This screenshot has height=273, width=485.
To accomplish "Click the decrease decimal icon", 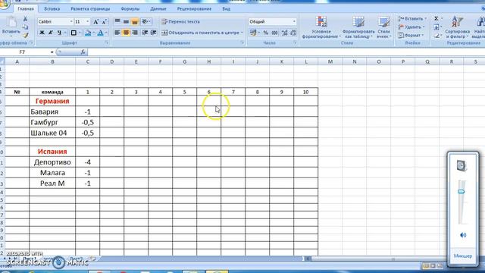I will [x=293, y=33].
